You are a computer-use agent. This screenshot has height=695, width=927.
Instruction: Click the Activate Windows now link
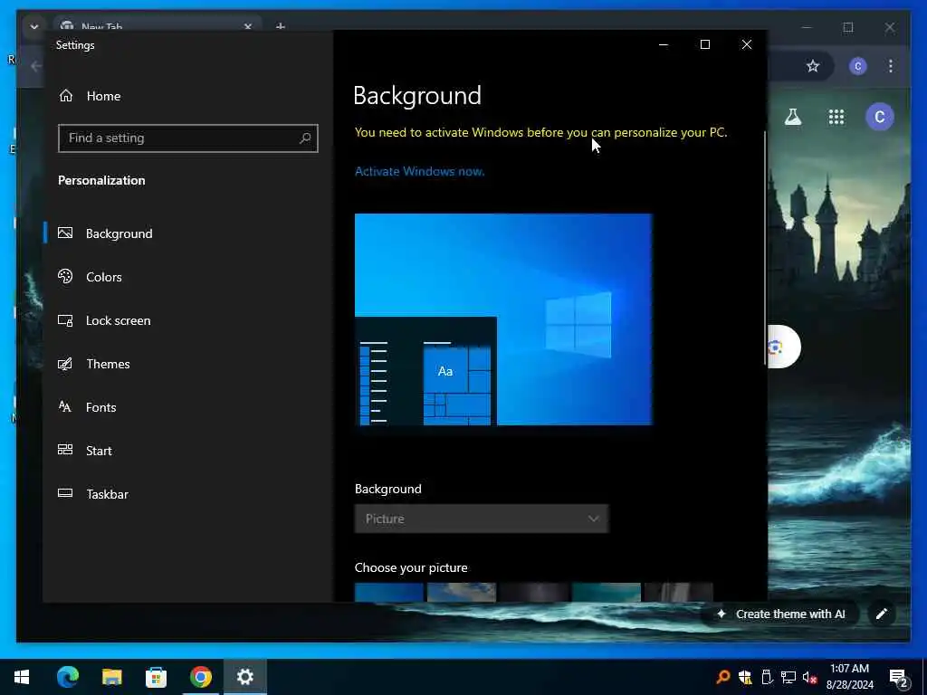(x=419, y=171)
